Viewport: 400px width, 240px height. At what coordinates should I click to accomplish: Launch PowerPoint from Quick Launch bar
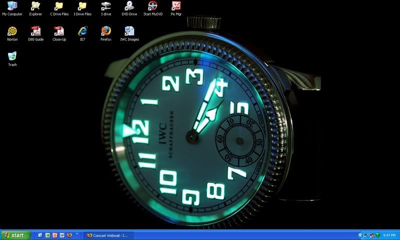(55, 235)
